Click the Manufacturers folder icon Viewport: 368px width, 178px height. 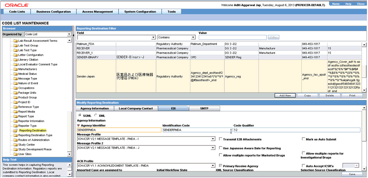15,69
